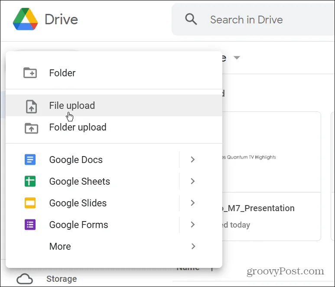The image size is (335, 287).
Task: Click the Drive title text
Action: click(61, 19)
